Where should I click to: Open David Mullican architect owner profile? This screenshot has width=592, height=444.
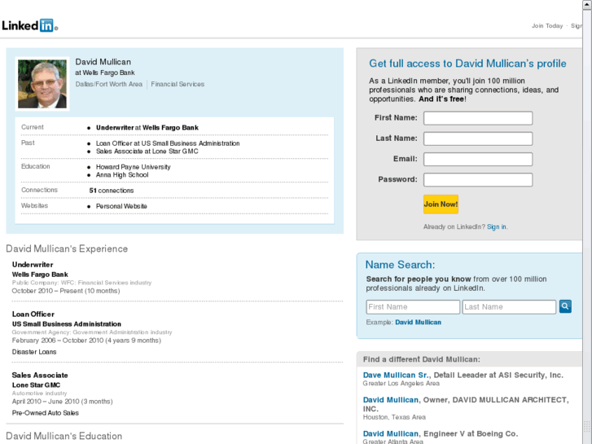tap(390, 400)
